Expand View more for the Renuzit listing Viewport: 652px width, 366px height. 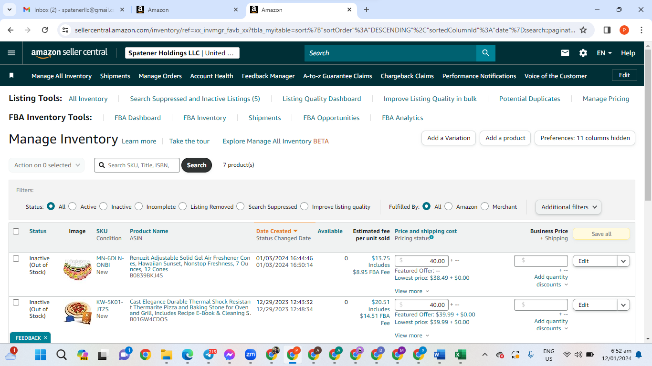(412, 291)
